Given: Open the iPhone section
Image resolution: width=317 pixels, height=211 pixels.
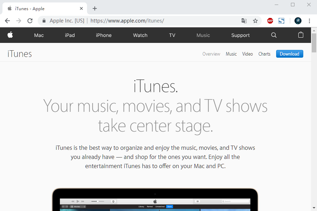Looking at the screenshot, I should pyautogui.click(x=104, y=35).
